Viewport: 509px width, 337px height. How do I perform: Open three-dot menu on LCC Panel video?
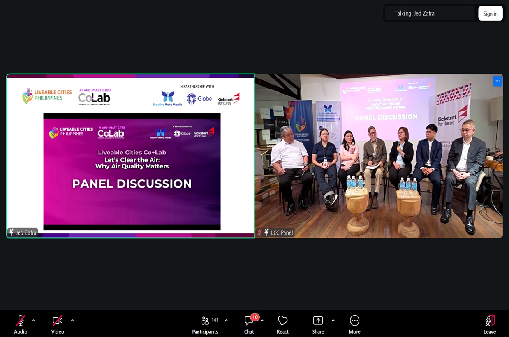point(497,81)
